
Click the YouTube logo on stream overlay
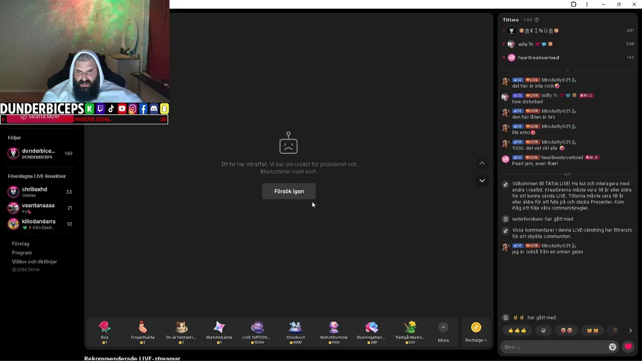pyautogui.click(x=122, y=109)
